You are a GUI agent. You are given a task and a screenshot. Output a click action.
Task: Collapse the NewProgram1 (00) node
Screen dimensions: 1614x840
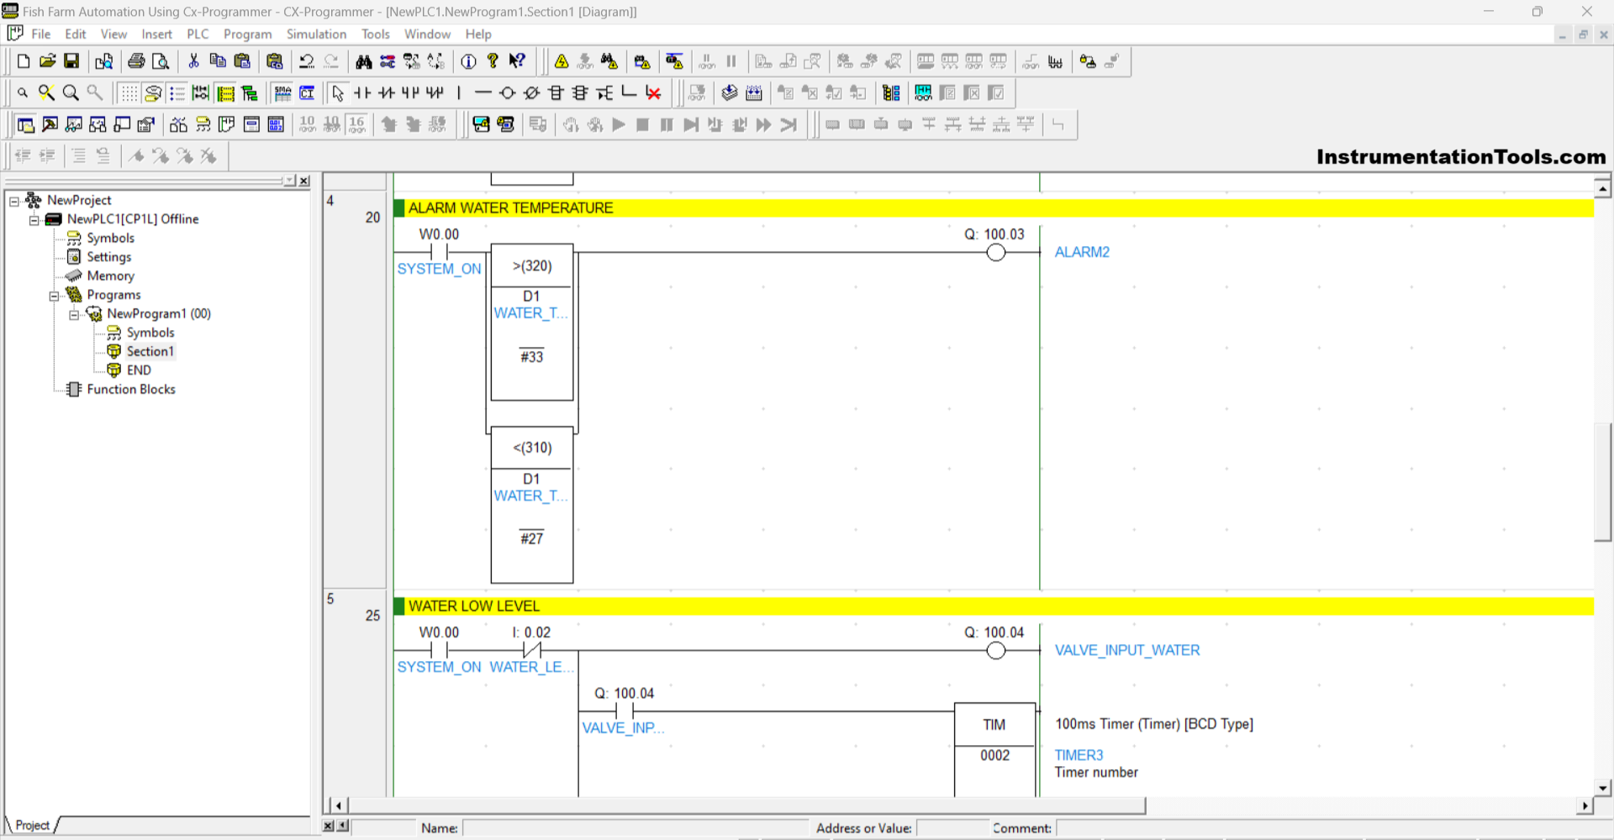point(75,315)
